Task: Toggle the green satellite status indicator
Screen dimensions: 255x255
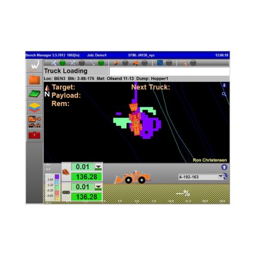Action: (x=62, y=63)
